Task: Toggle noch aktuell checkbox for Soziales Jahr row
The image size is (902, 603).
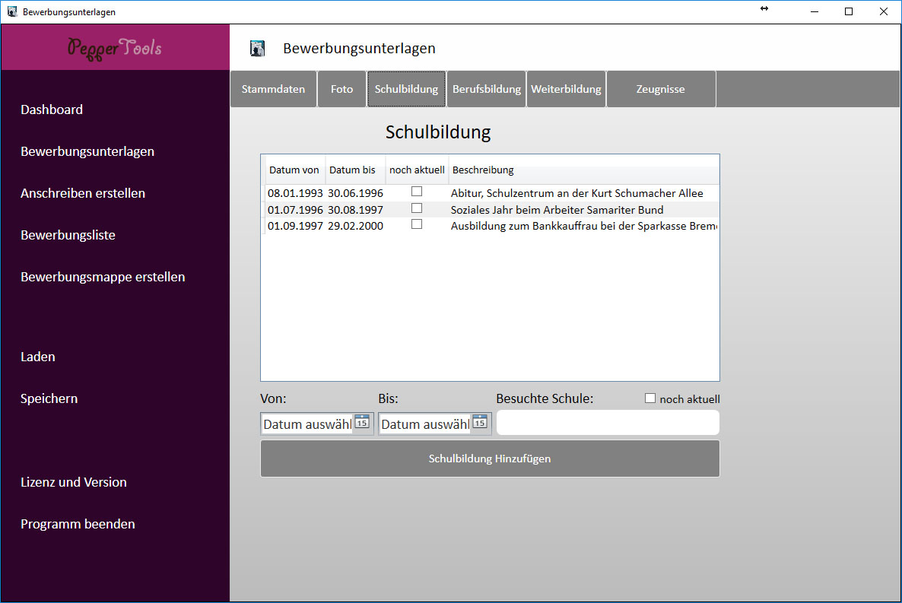Action: point(417,208)
